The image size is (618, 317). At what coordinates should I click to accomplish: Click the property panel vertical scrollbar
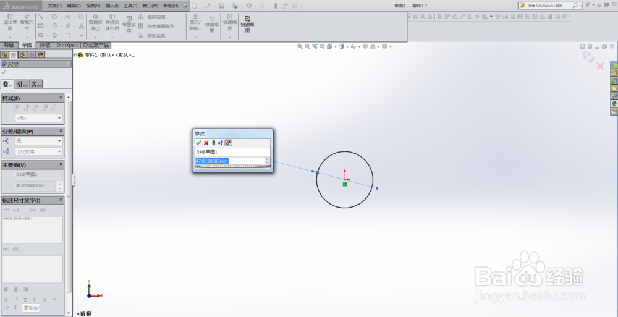pyautogui.click(x=69, y=197)
